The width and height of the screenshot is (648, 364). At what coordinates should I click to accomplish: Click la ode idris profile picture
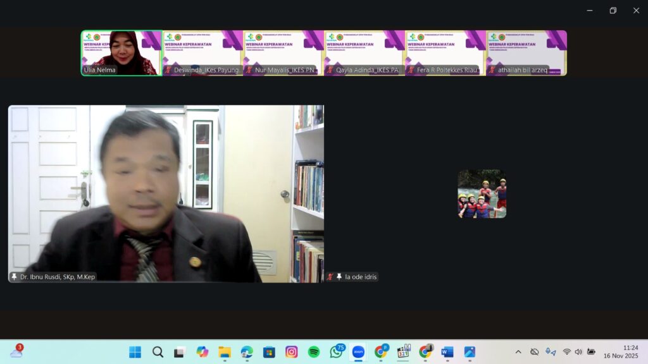point(482,194)
